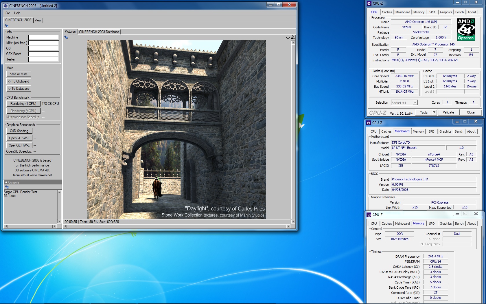486x304 pixels.
Task: Run the C4D Shading benchmark
Action: point(19,131)
